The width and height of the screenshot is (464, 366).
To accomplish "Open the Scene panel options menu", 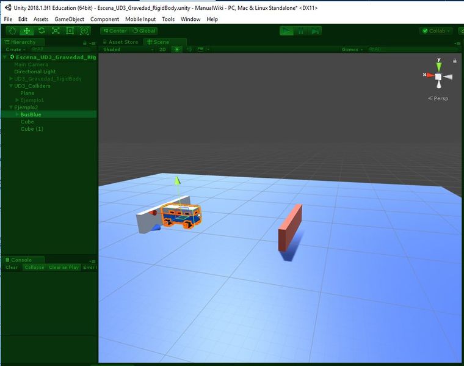I will click(x=458, y=43).
